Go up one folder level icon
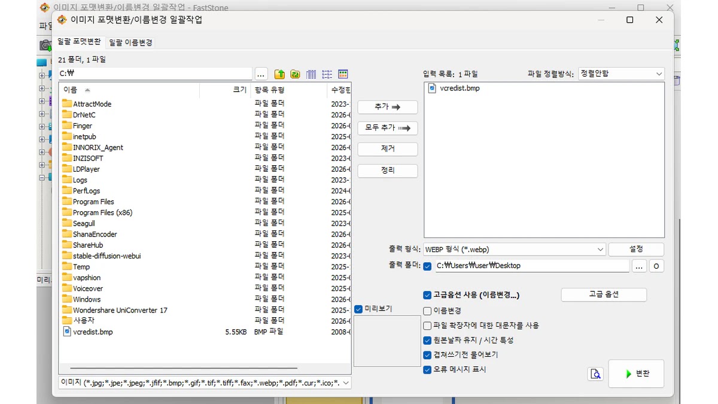 [279, 74]
